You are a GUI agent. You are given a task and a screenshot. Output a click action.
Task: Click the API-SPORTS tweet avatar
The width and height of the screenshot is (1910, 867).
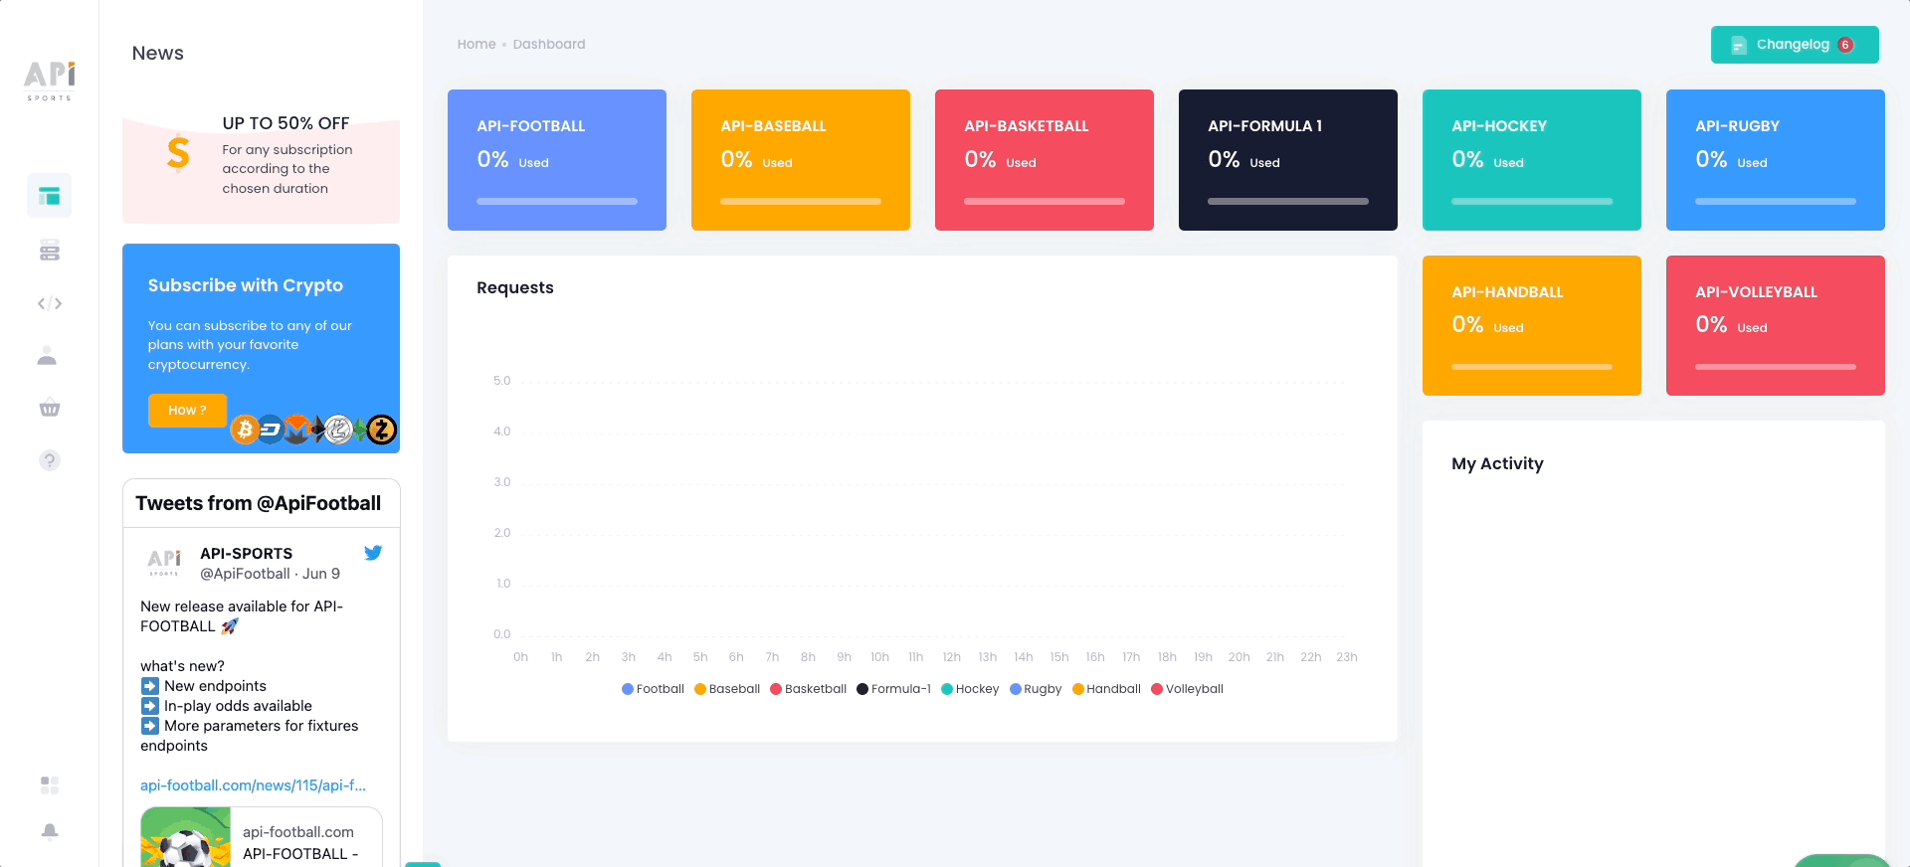coord(164,563)
